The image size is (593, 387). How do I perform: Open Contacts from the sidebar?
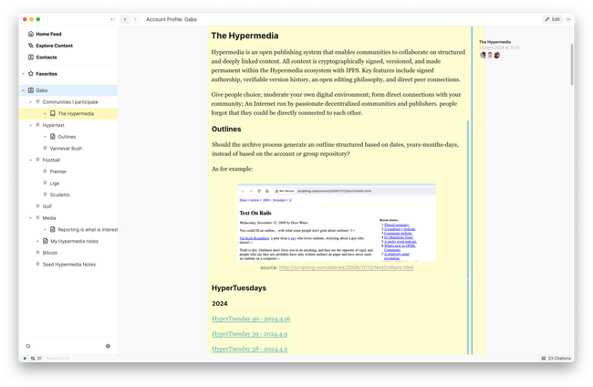click(x=46, y=57)
